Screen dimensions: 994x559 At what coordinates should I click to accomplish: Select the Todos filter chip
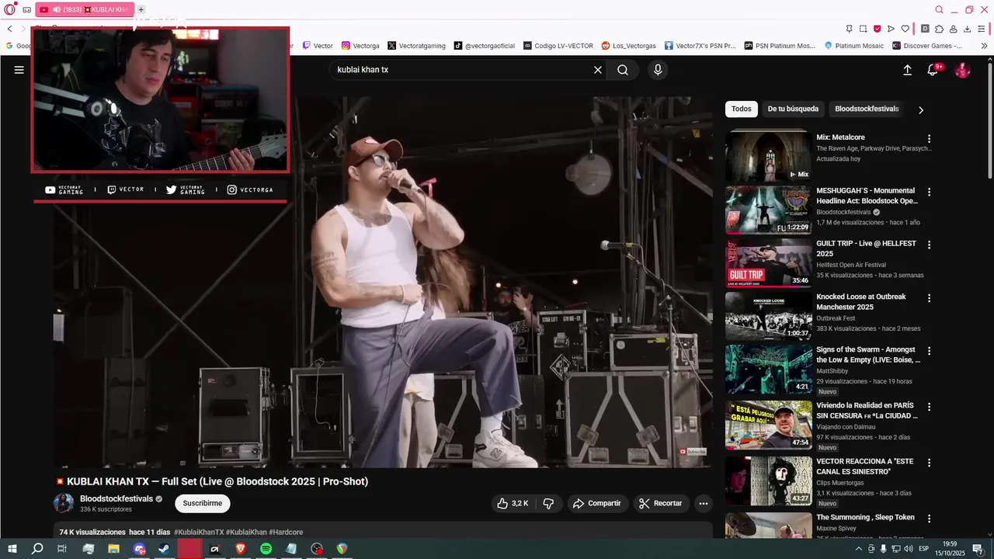click(x=742, y=109)
